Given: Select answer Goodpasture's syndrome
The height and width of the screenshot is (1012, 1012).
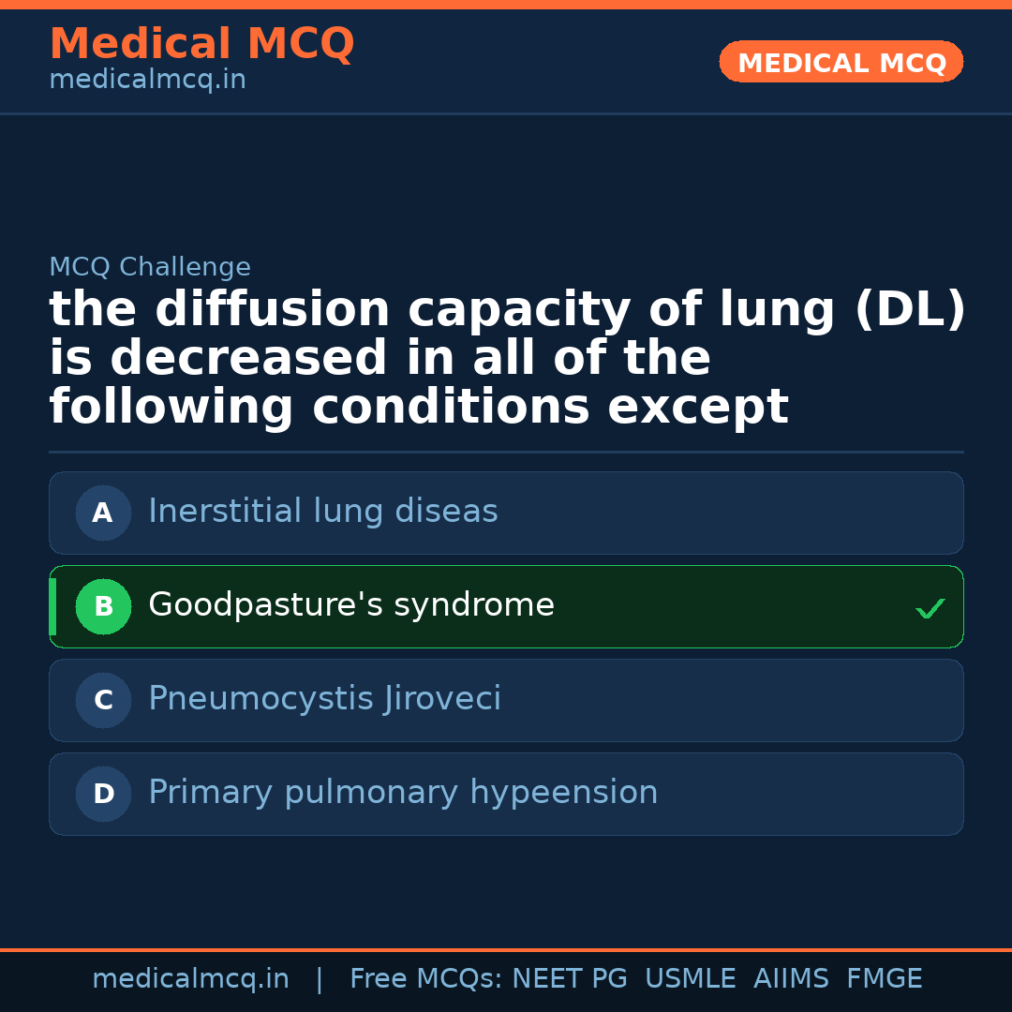Looking at the screenshot, I should (x=351, y=605).
